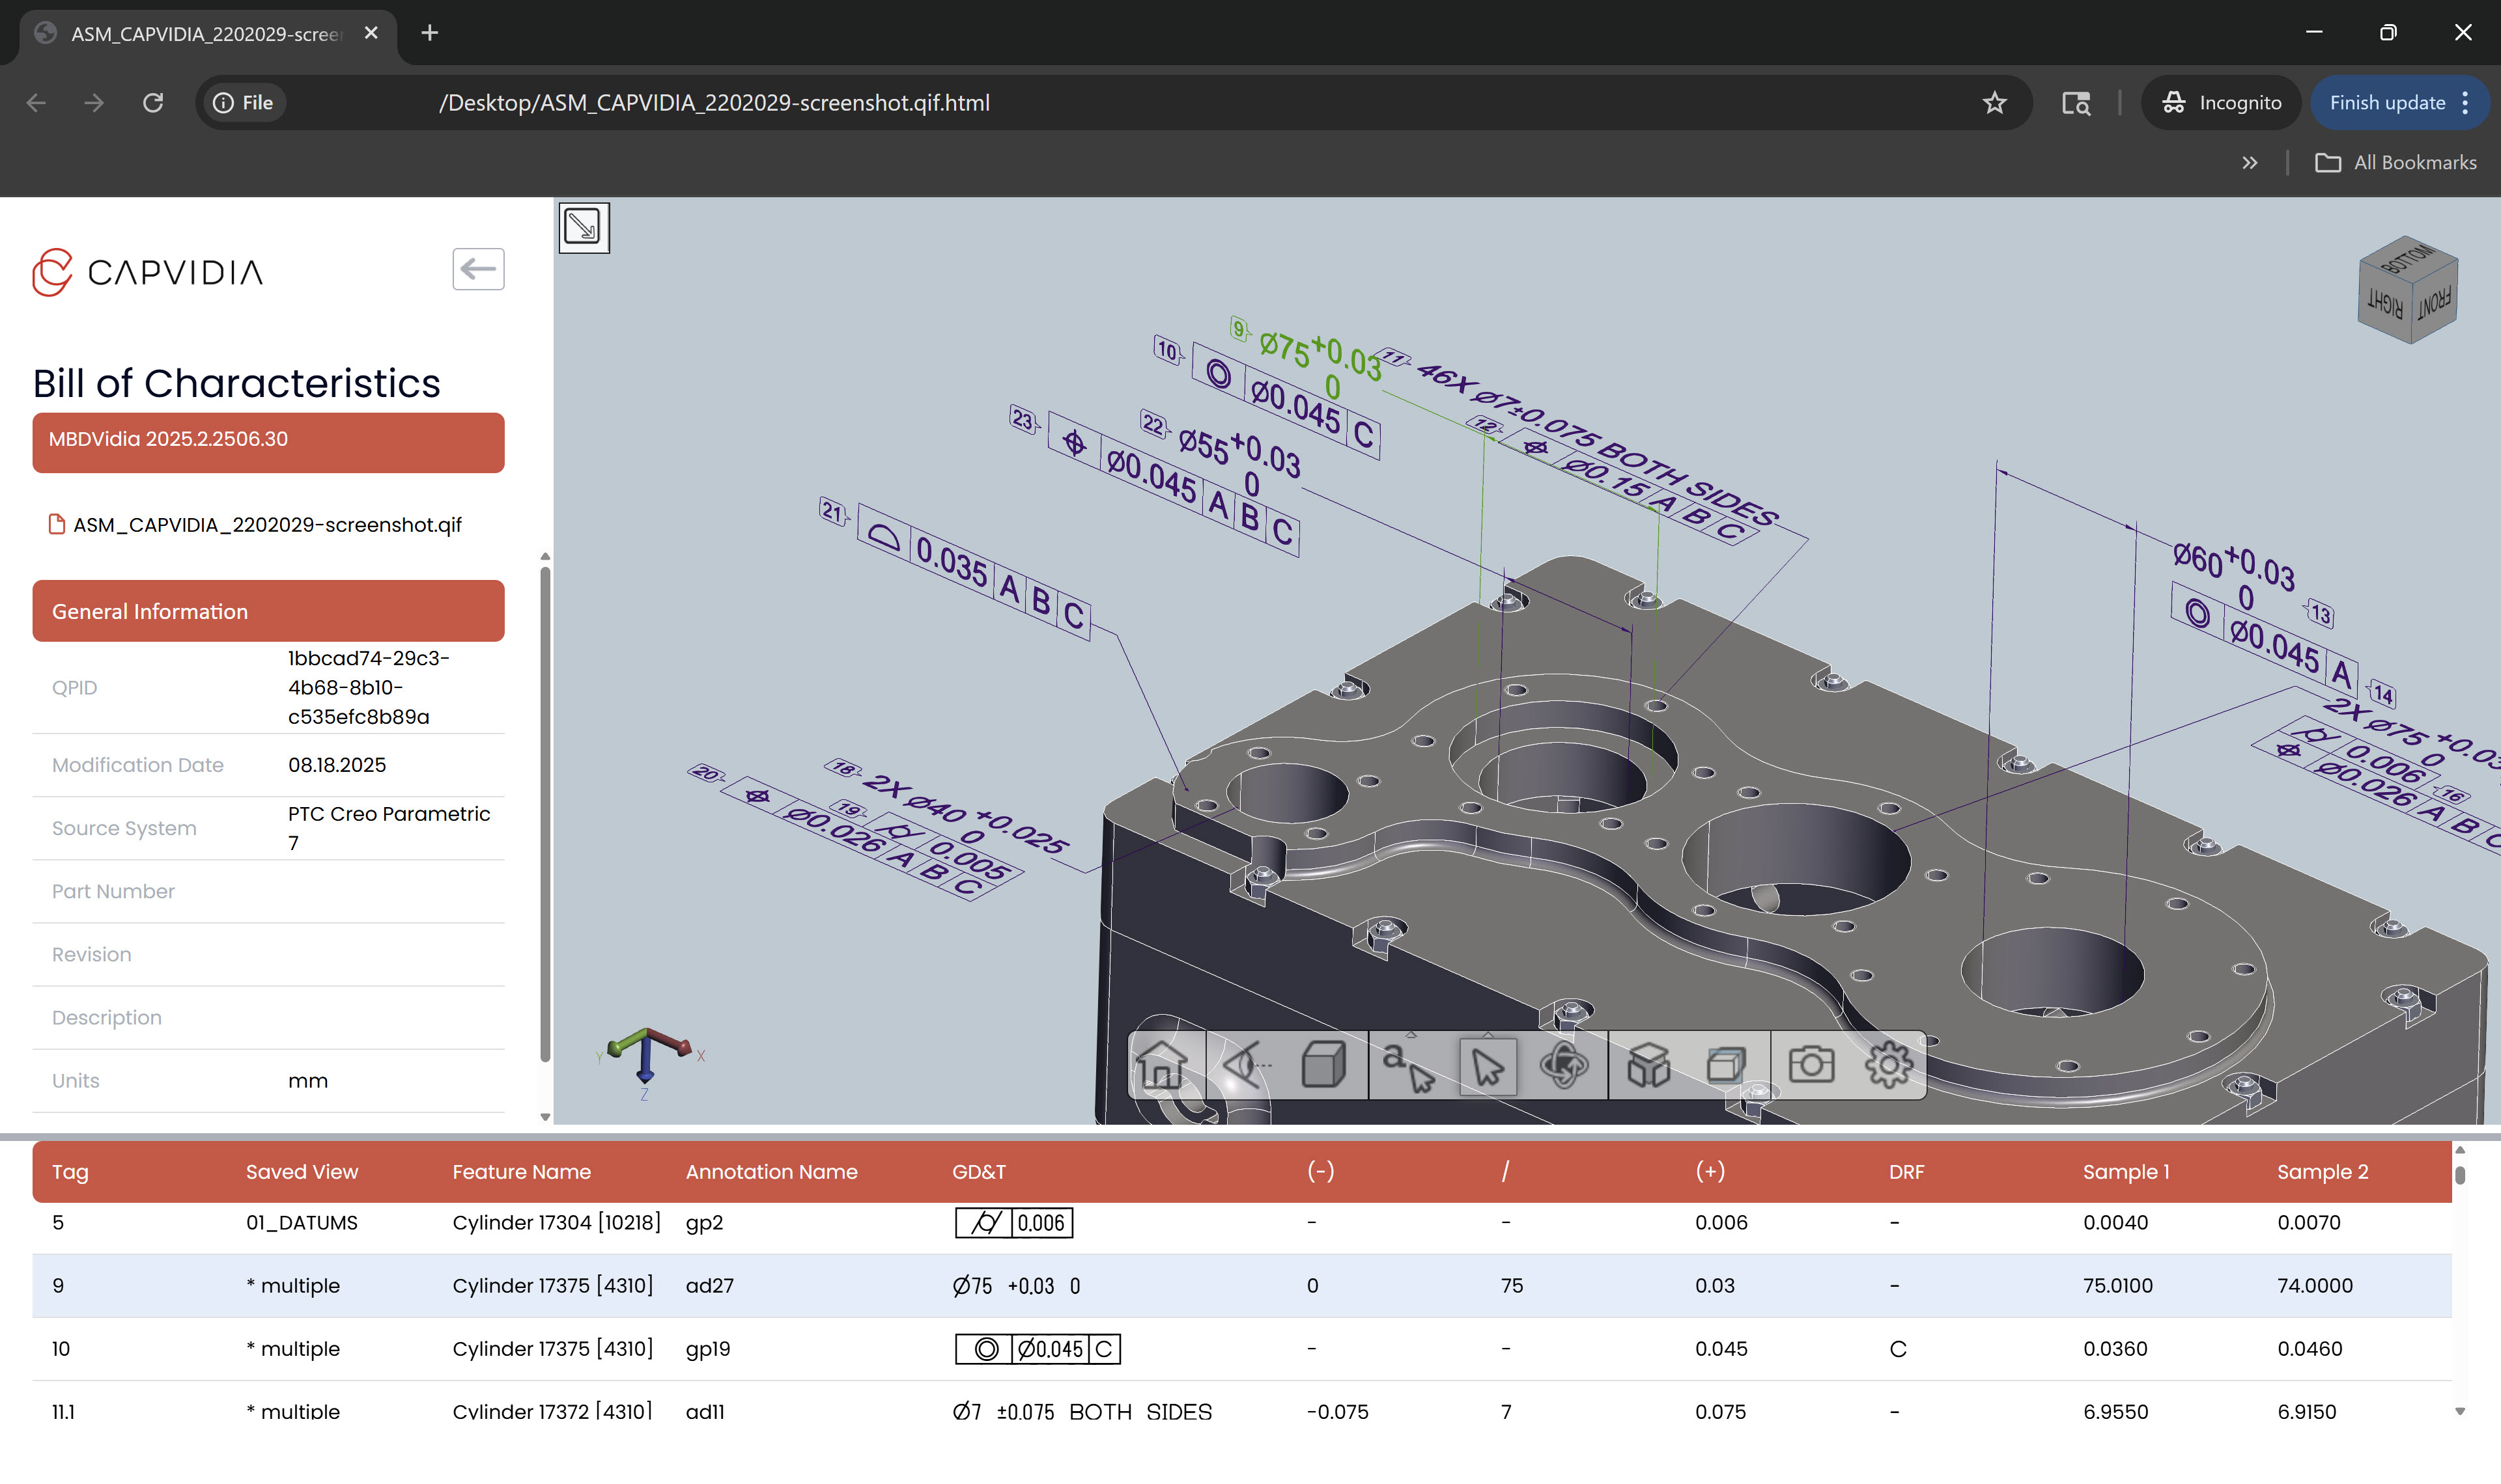The width and height of the screenshot is (2501, 1484).
Task: Toggle the section box view icon
Action: click(1725, 1065)
